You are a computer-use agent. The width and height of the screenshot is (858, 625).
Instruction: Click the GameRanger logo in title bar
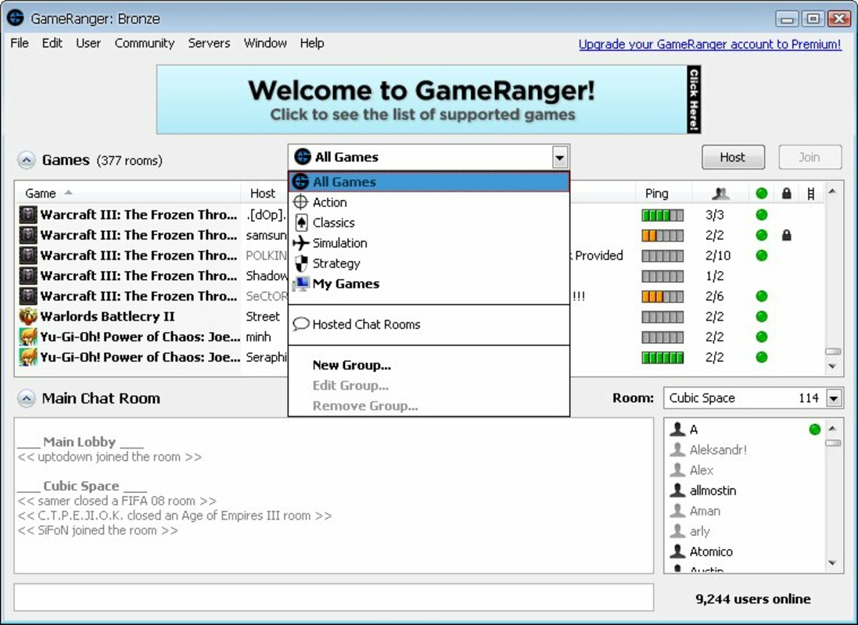point(16,18)
